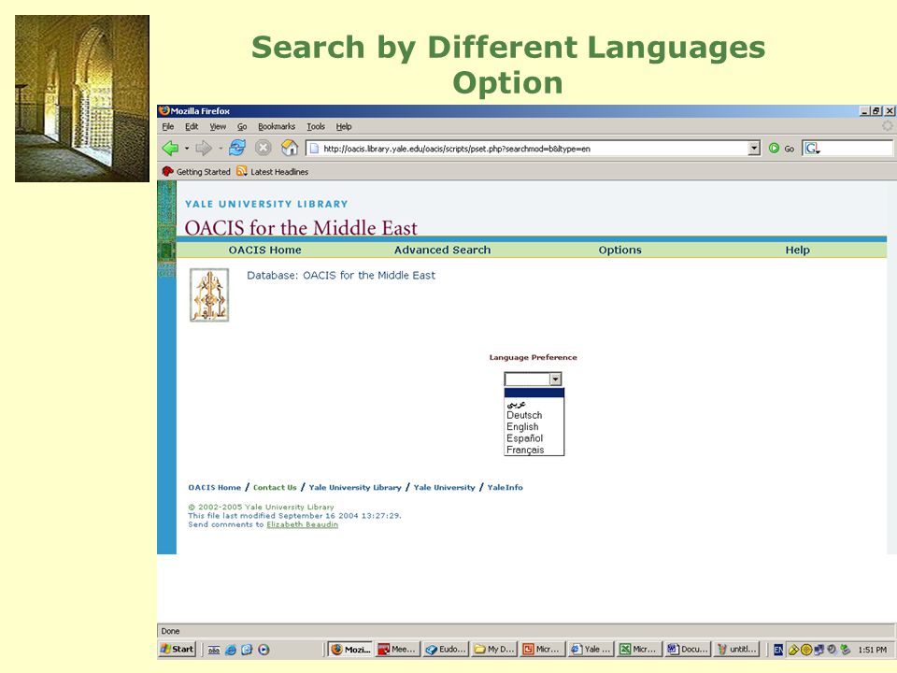
Task: Go to OACIS Home in green navigation bar
Action: 264,251
